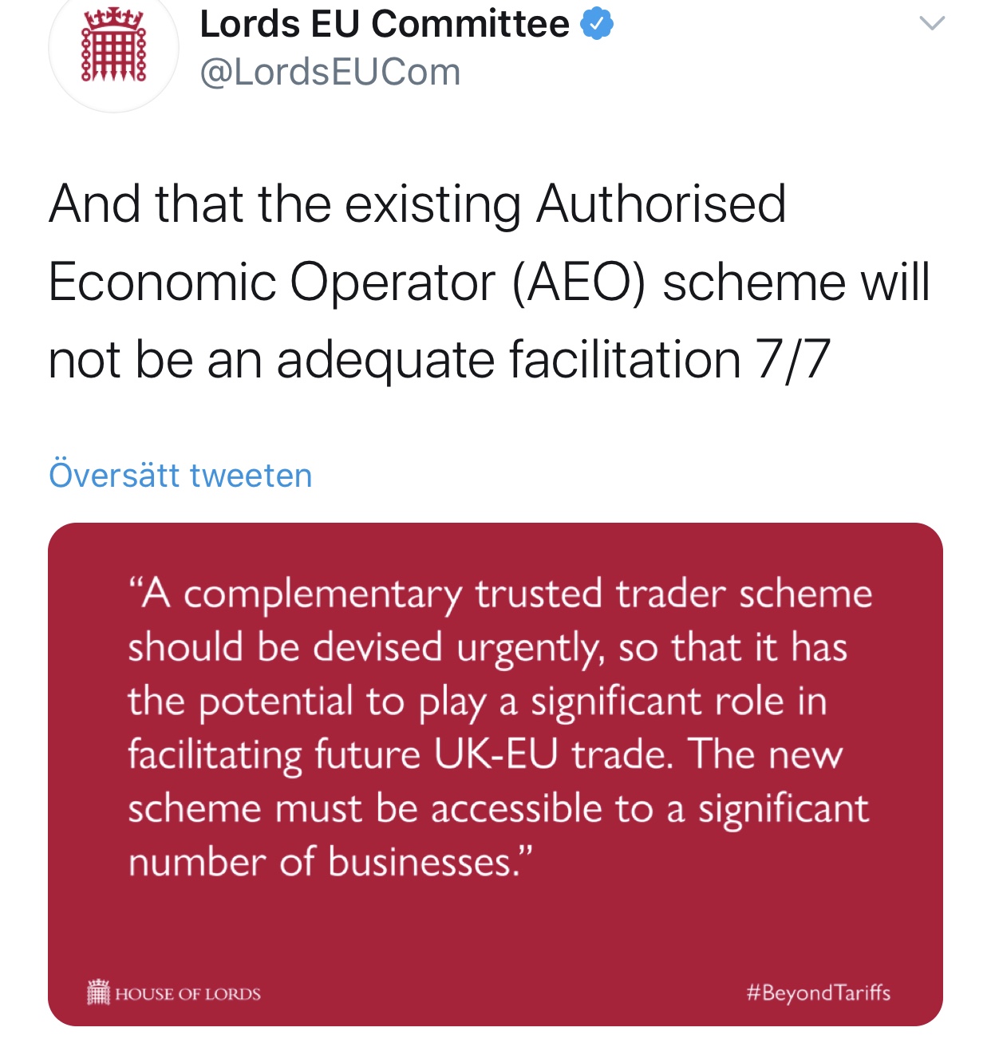
Task: Open the red quote image card
Action: tap(495, 774)
